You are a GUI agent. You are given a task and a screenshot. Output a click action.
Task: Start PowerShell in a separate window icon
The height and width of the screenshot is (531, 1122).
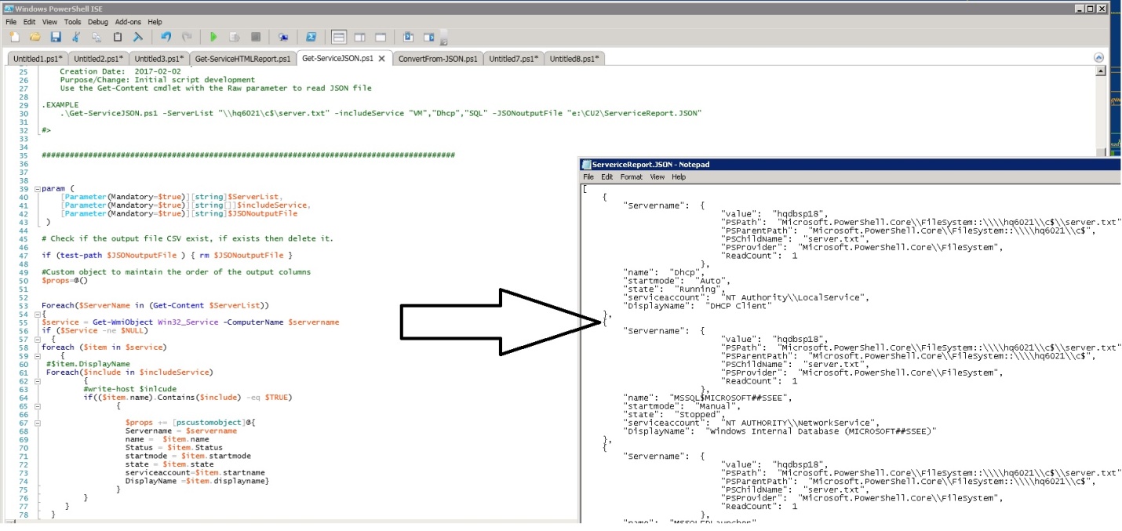[x=311, y=37]
